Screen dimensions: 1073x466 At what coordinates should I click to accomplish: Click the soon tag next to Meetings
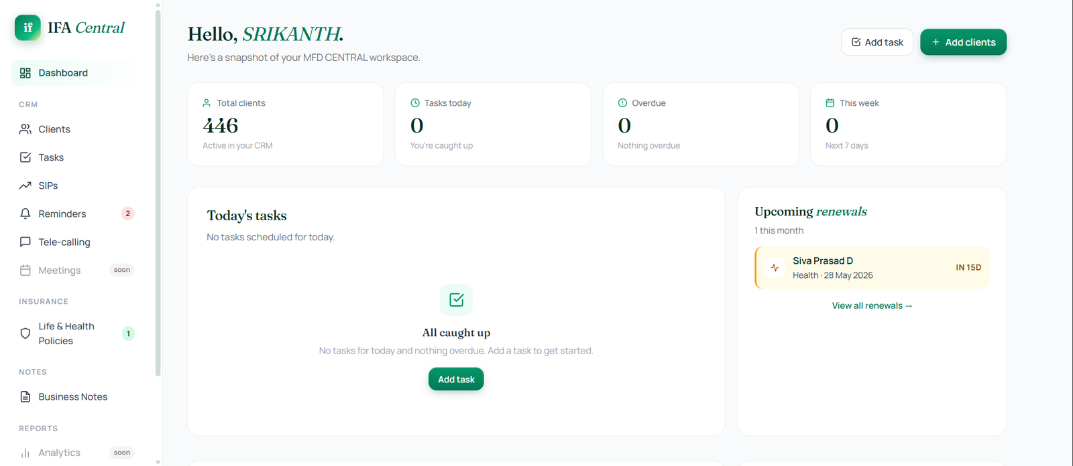[122, 270]
